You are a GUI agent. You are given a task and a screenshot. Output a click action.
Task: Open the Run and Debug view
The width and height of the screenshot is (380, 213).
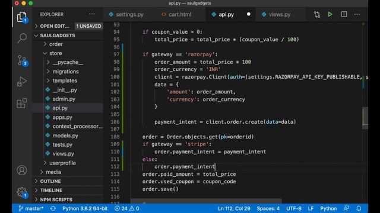[22, 82]
